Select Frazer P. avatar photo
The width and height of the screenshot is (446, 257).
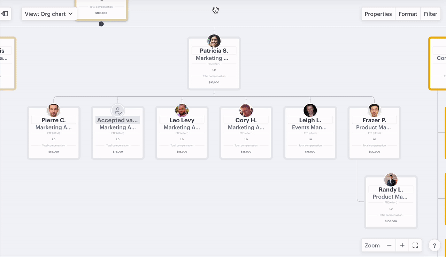point(374,110)
